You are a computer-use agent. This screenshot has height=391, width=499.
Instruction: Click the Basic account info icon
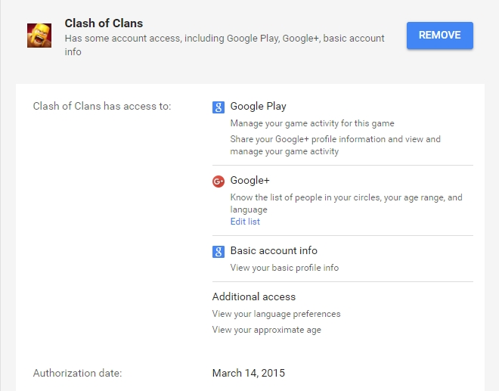(219, 251)
